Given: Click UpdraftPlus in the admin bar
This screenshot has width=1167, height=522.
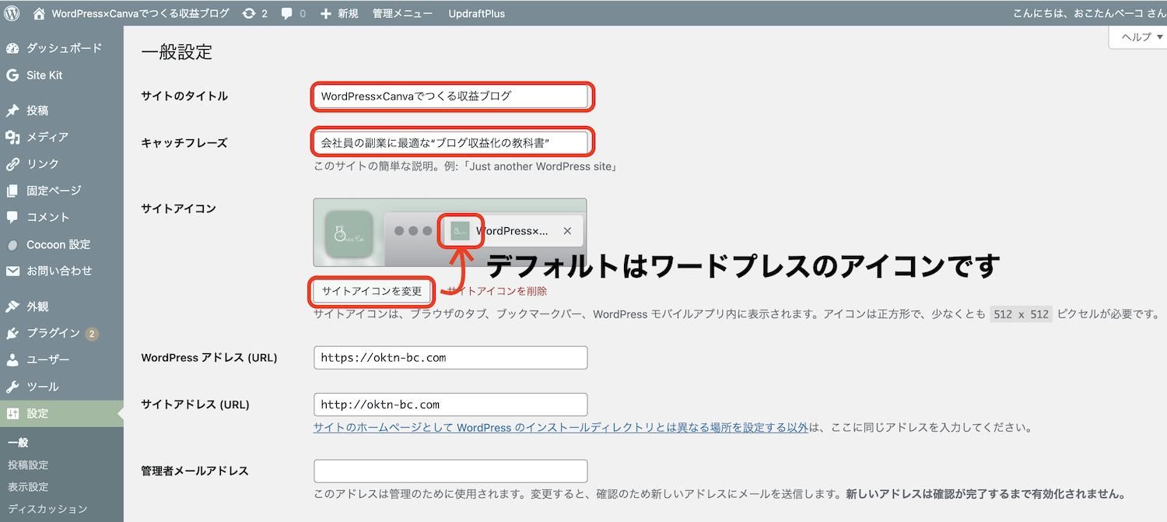Looking at the screenshot, I should pyautogui.click(x=476, y=12).
